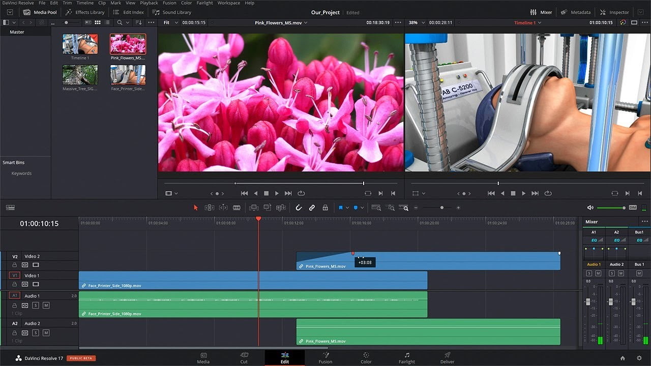Screen dimensions: 651x366
Task: Click the Linked Selection chain icon
Action: click(x=312, y=207)
